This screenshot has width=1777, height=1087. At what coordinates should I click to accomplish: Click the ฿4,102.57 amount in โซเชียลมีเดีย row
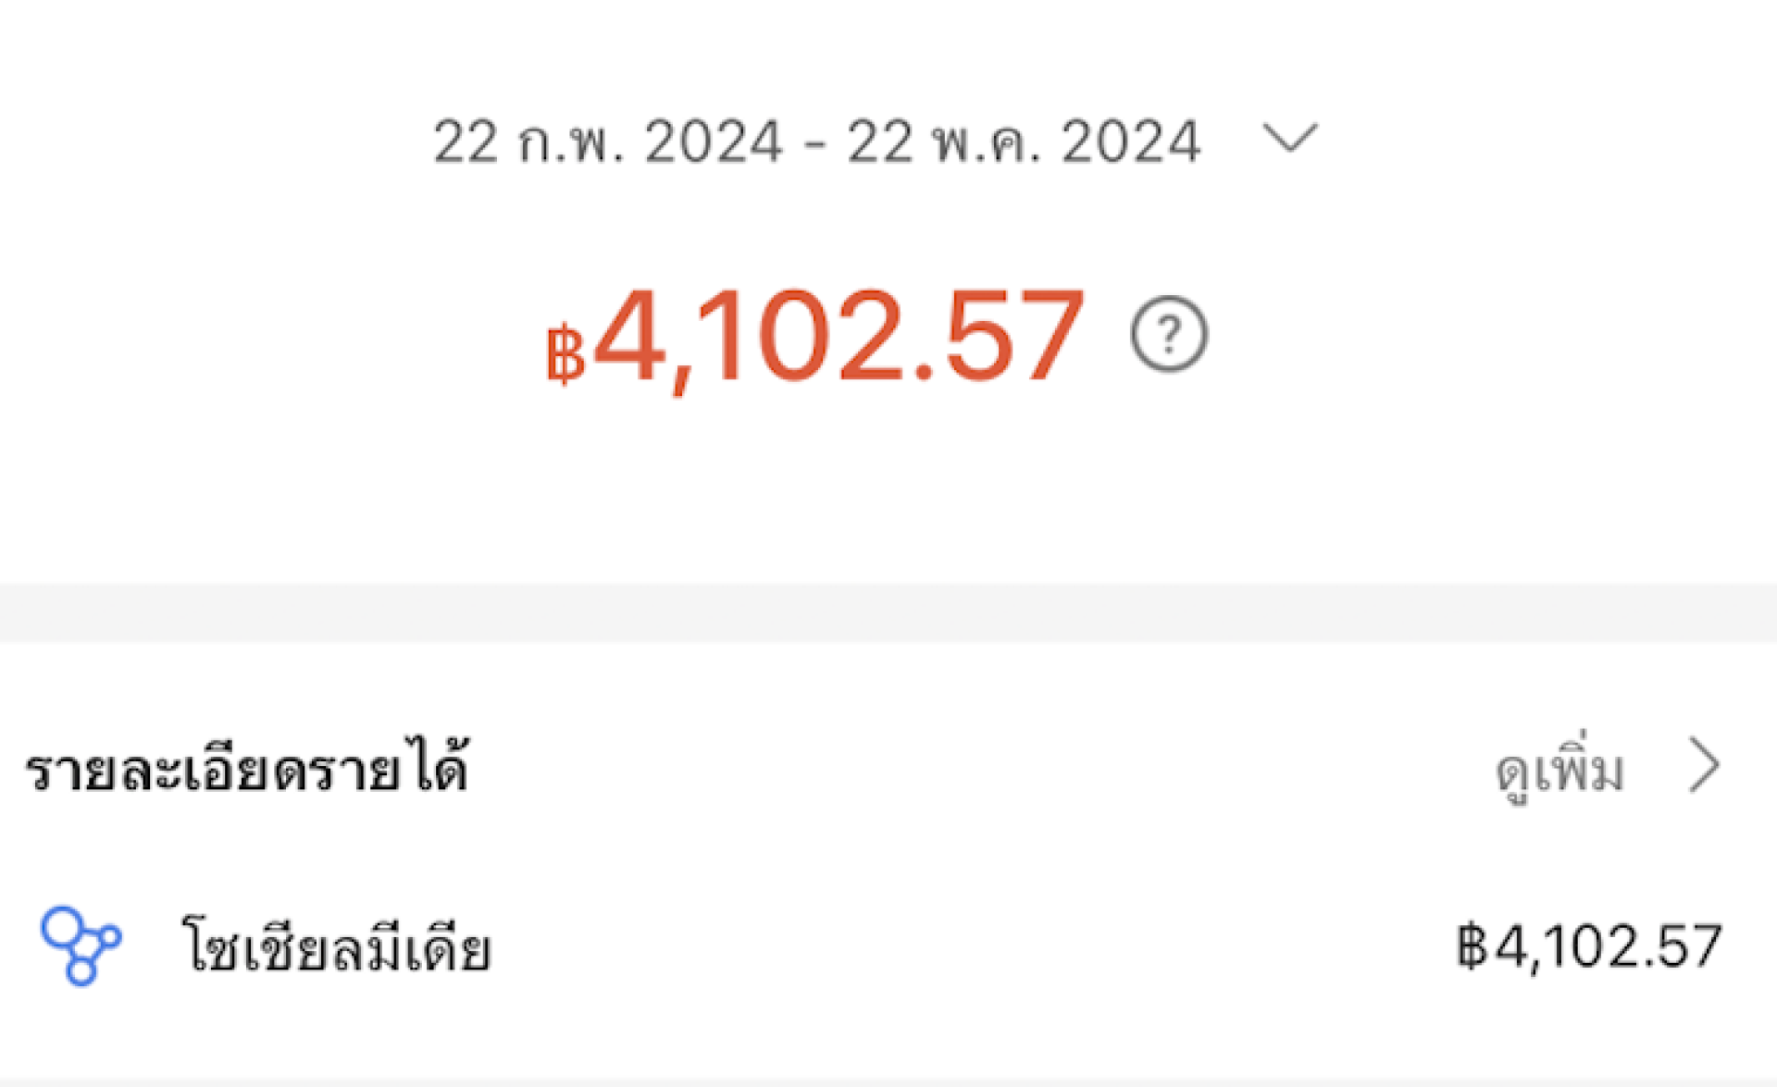point(1589,946)
